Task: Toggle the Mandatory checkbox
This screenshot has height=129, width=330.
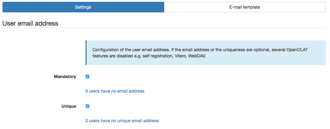Action: (87, 77)
